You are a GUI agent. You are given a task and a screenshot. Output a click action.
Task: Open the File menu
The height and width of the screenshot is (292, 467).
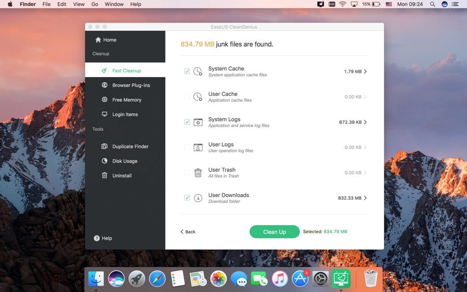47,4
